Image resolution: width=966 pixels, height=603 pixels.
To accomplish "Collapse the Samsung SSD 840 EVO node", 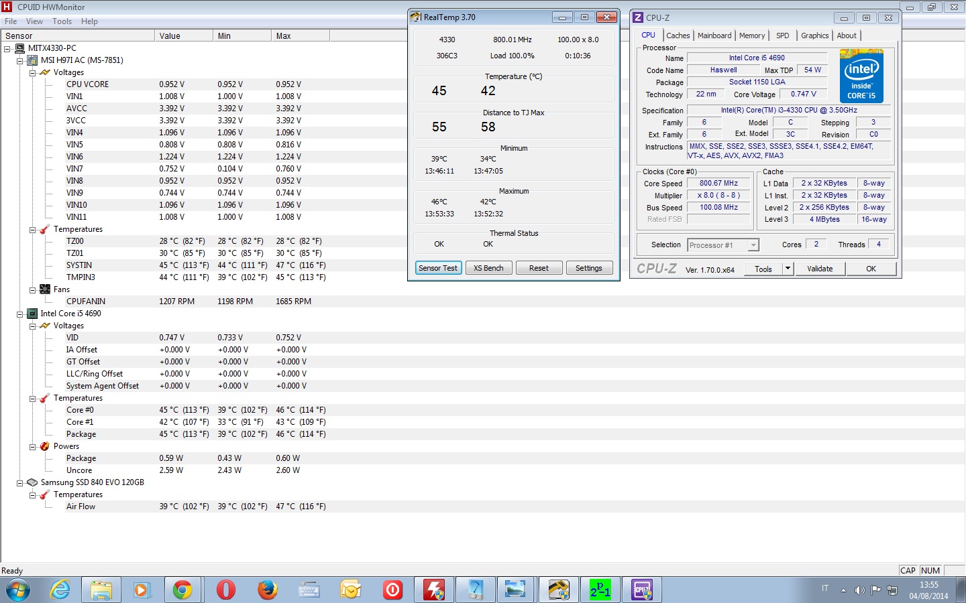I will pyautogui.click(x=20, y=482).
